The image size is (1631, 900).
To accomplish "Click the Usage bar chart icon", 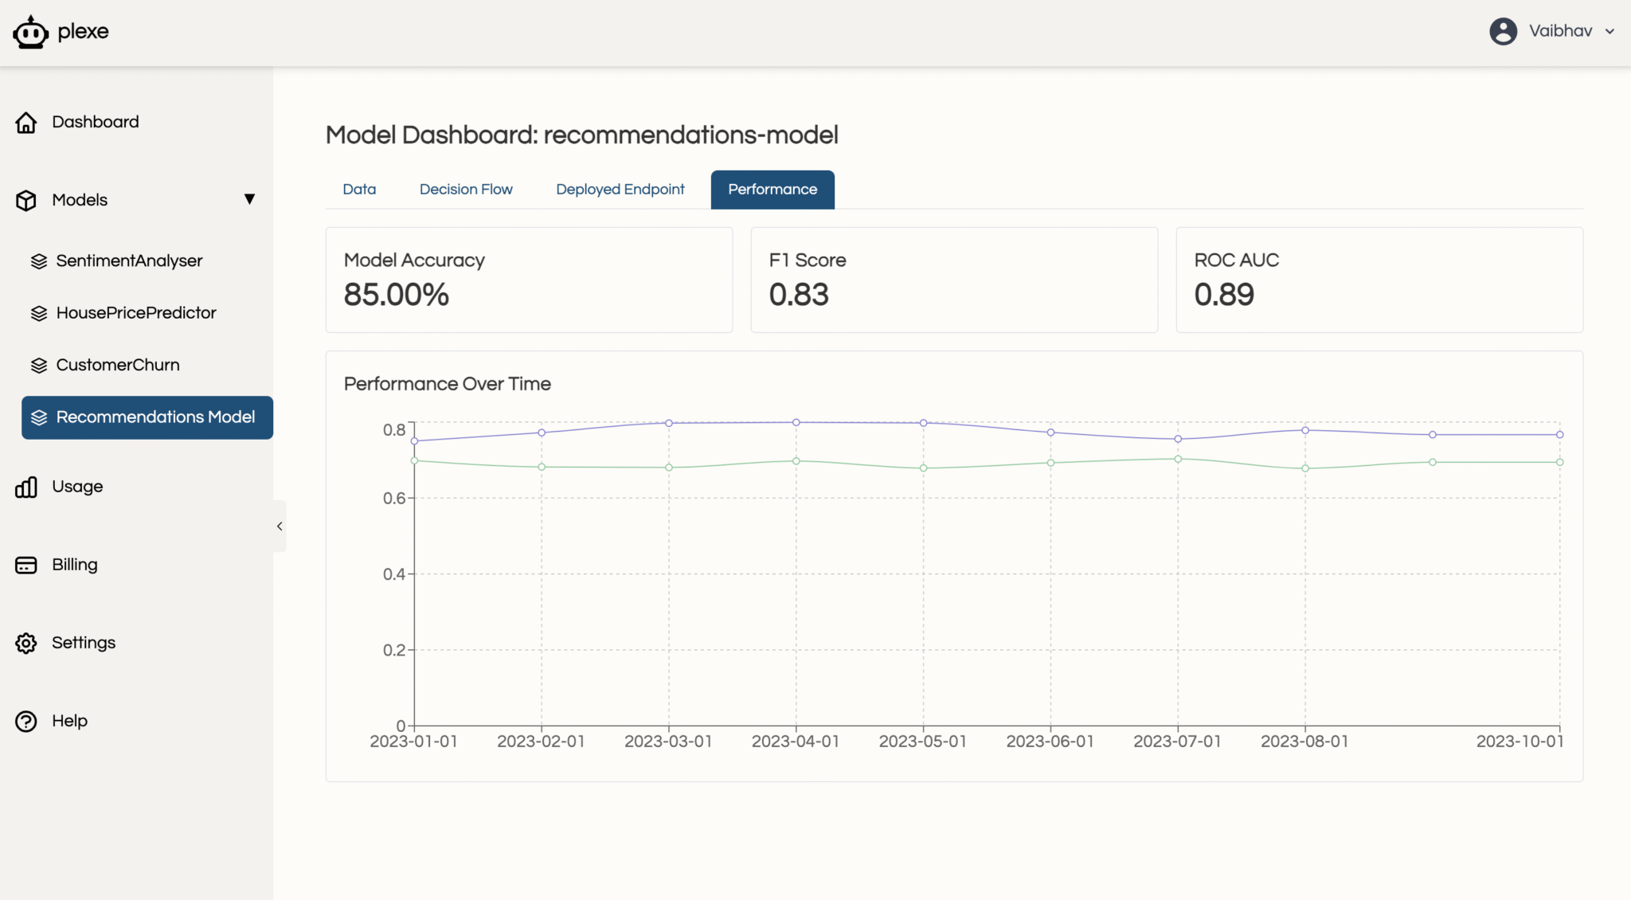I will (26, 487).
